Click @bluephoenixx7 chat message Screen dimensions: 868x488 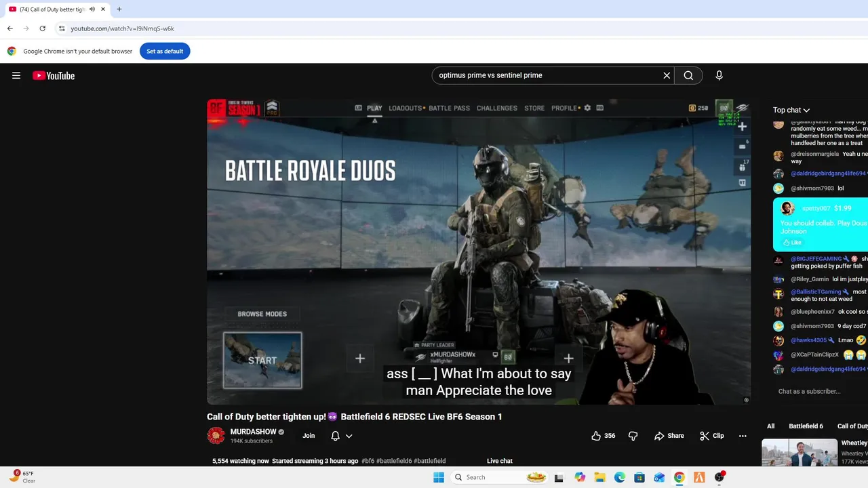click(821, 312)
